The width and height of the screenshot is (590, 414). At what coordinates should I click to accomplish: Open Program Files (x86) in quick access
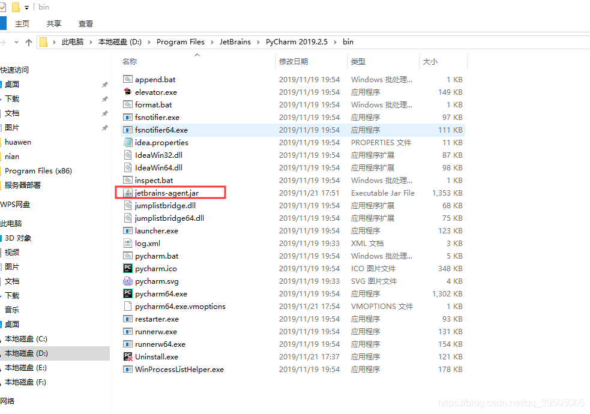[x=38, y=171]
